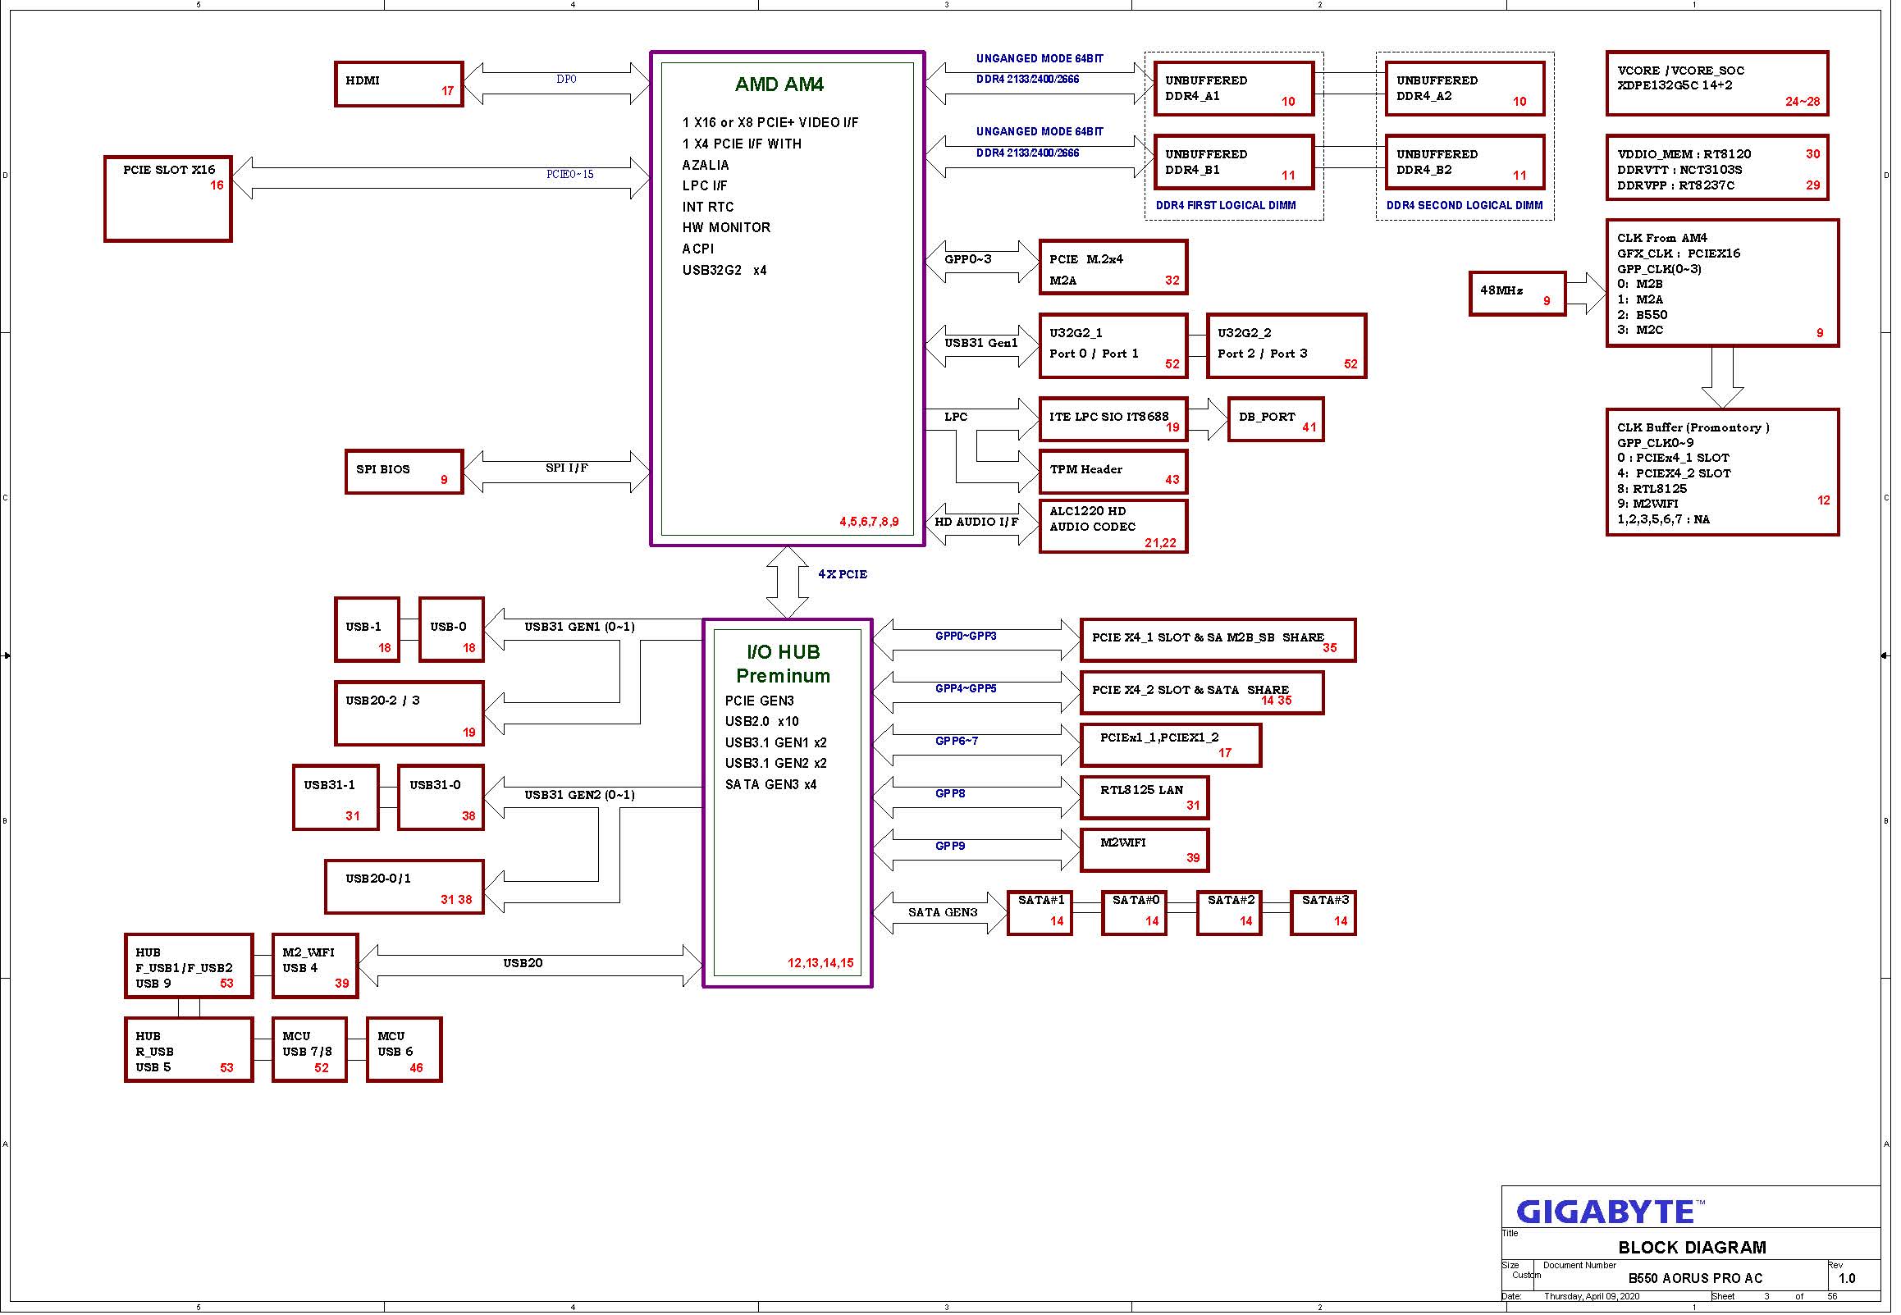Click the "48MHz" block label
The image size is (1901, 1315).
[1501, 290]
